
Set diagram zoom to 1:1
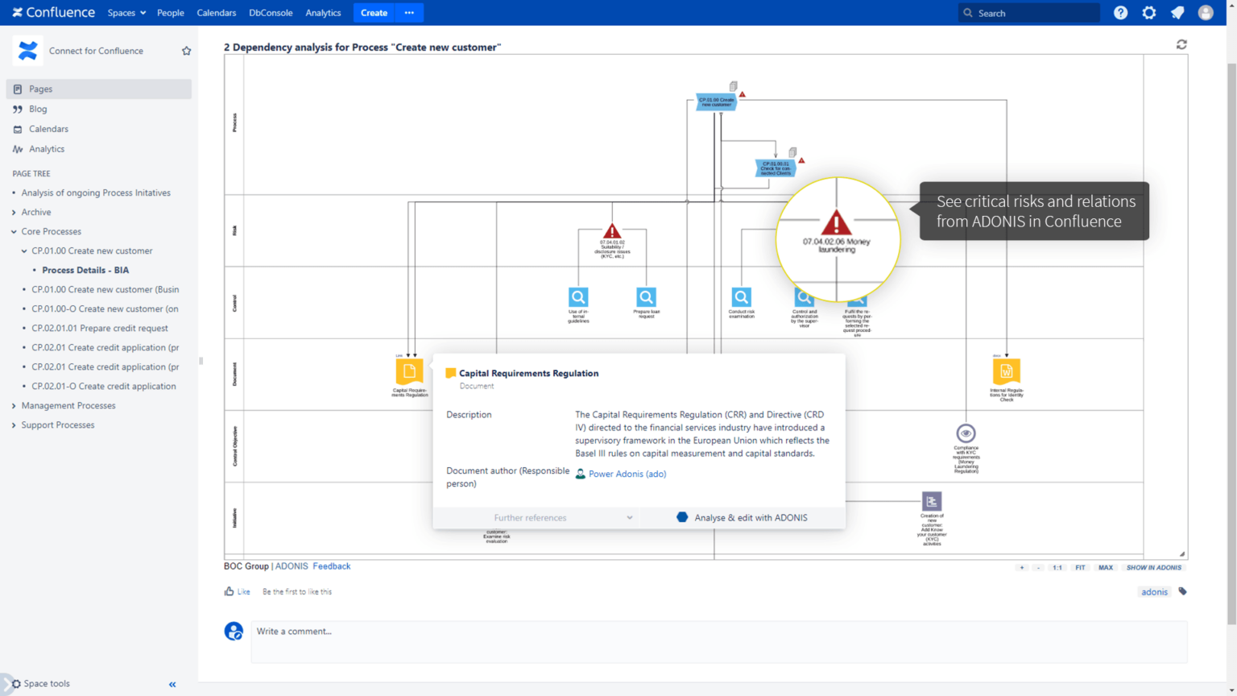[x=1057, y=567]
